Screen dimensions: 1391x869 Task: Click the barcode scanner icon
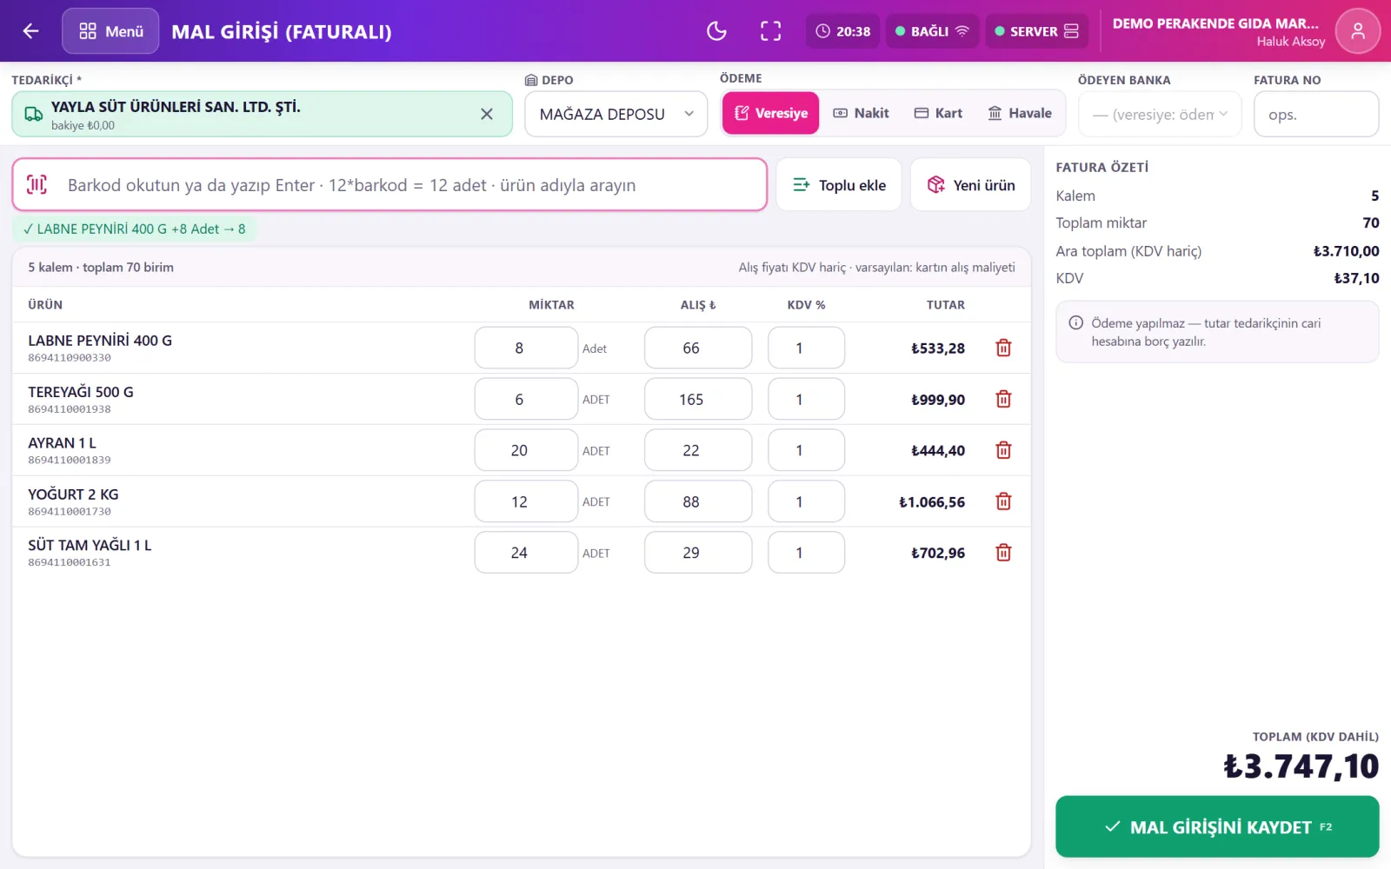[x=37, y=184]
